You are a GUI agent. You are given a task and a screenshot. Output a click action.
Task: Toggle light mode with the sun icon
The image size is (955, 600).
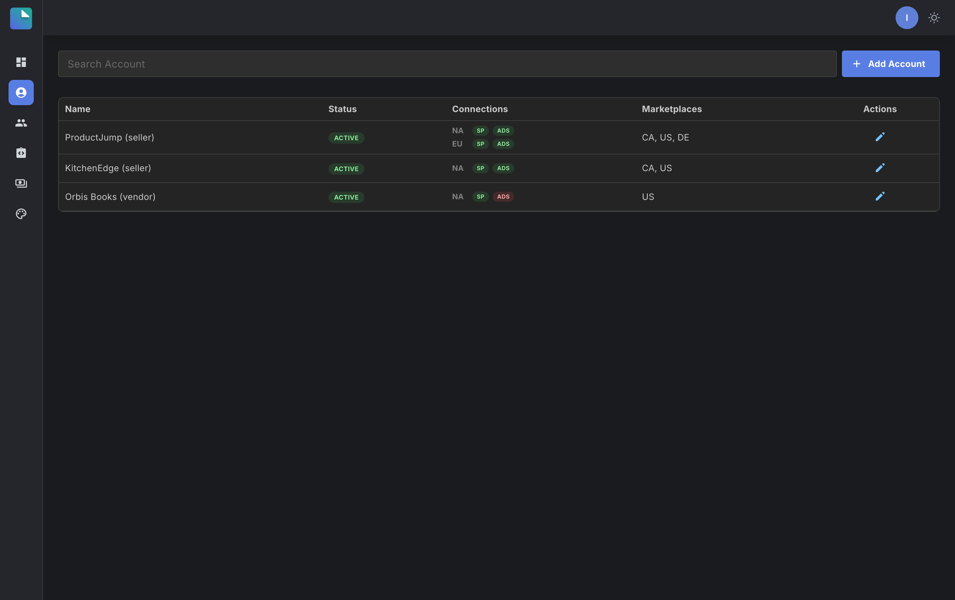(x=934, y=17)
